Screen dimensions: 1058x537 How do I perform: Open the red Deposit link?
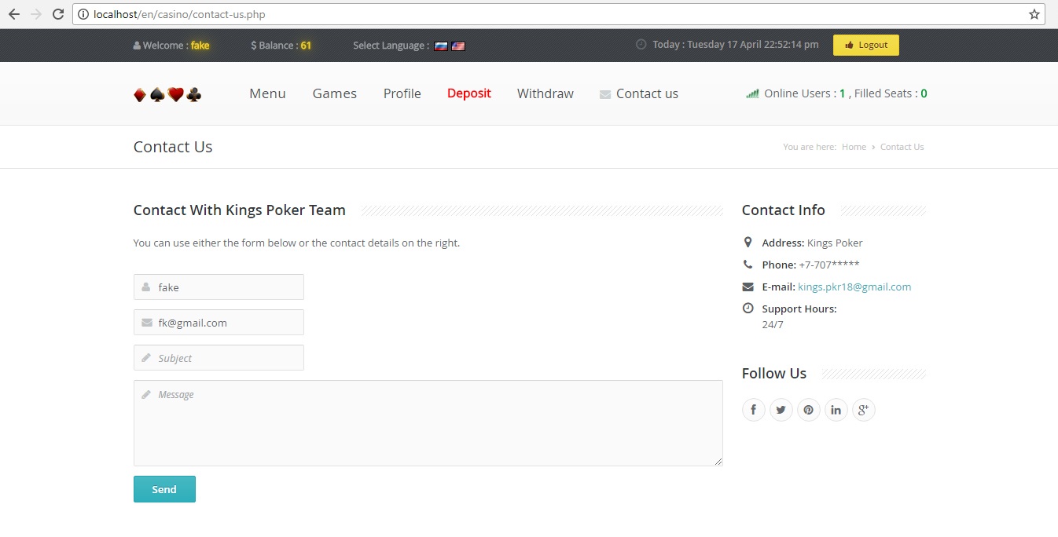pos(469,93)
